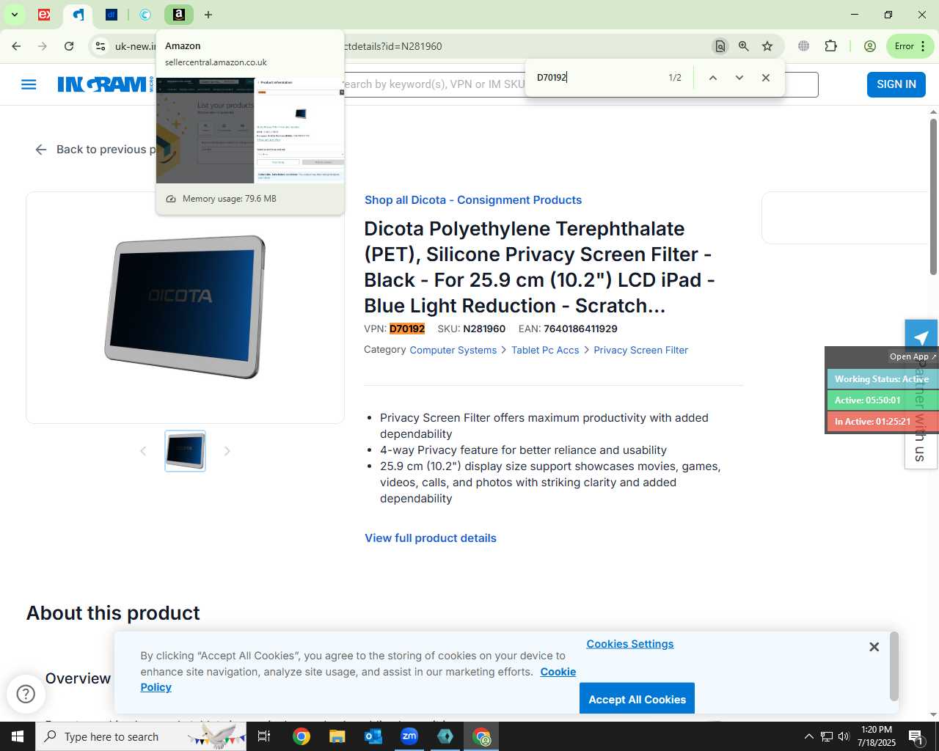939x751 pixels.
Task: Open the volume control in system tray
Action: tap(844, 736)
